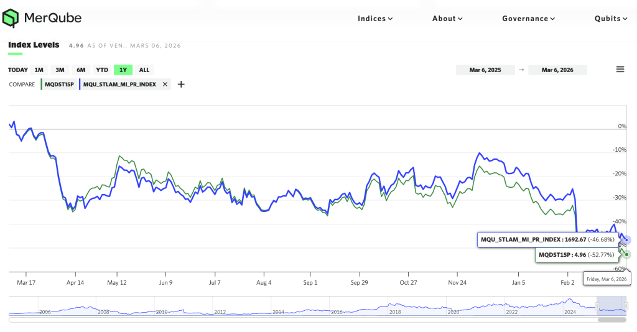Image resolution: width=637 pixels, height=332 pixels.
Task: Click the end date field Mar 6, 2026
Action: [557, 70]
